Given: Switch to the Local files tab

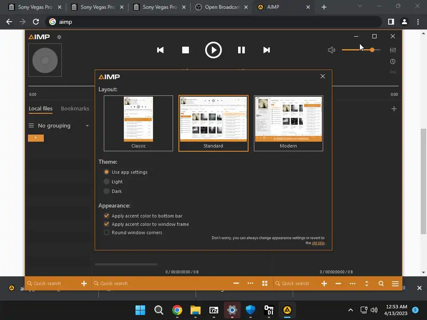Looking at the screenshot, I should 40,109.
